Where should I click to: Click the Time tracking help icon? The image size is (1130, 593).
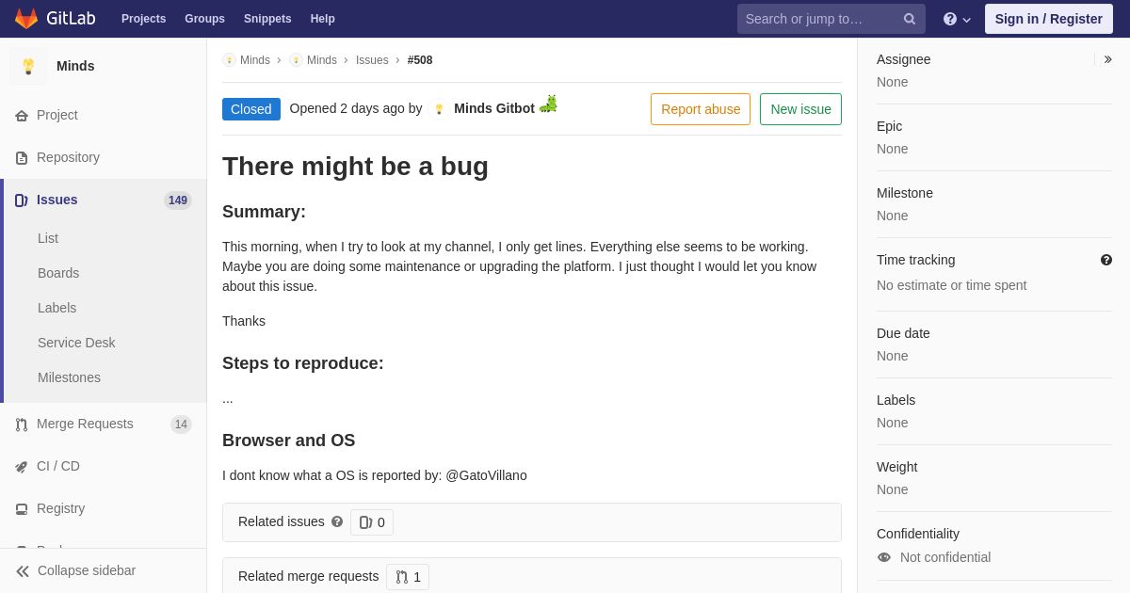click(x=1106, y=260)
